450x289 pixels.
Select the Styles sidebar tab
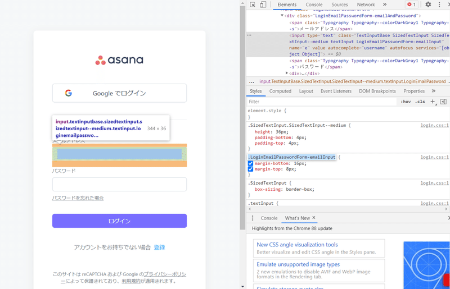(x=255, y=91)
